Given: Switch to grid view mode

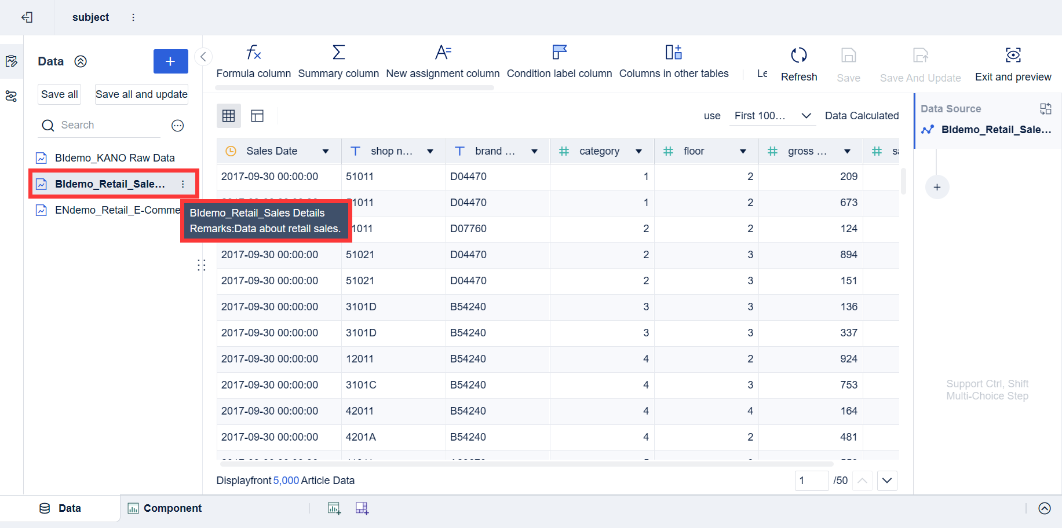Looking at the screenshot, I should (229, 116).
